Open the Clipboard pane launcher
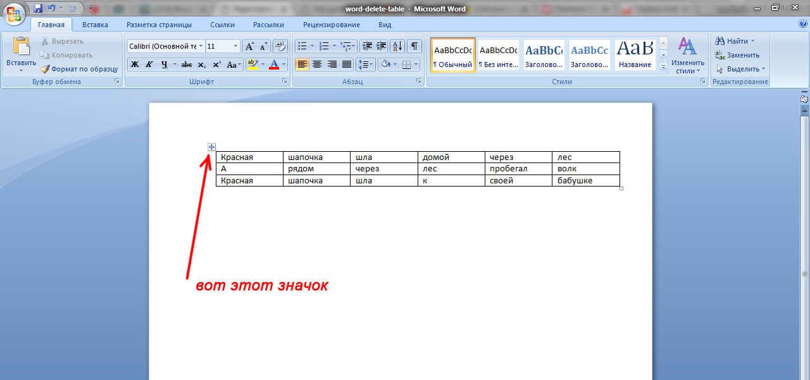The width and height of the screenshot is (810, 380). pyautogui.click(x=117, y=82)
